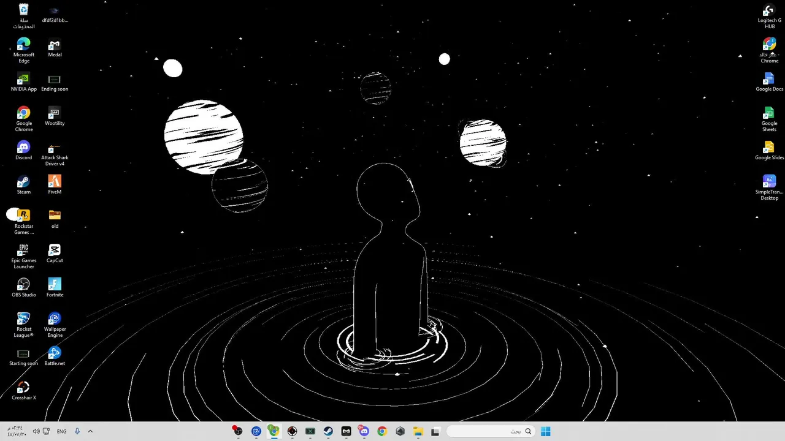Screen dimensions: 785x441
Task: Open File Explorer from the taskbar
Action: tap(418, 431)
